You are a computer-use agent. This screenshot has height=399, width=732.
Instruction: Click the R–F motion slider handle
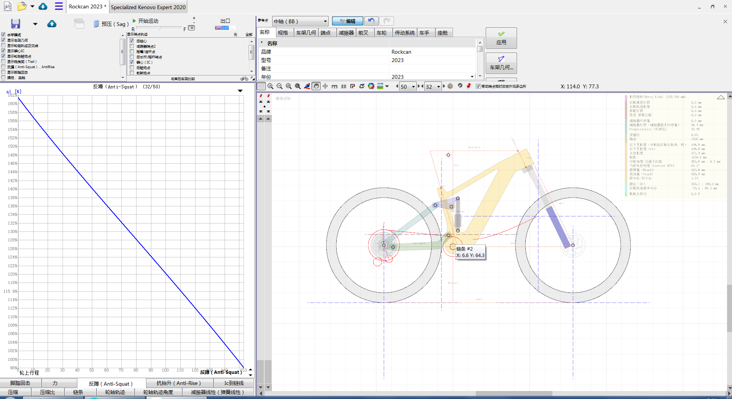(x=159, y=28)
